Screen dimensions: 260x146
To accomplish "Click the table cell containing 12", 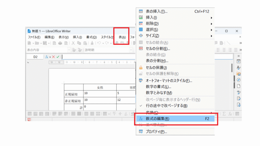I will 126,101.
